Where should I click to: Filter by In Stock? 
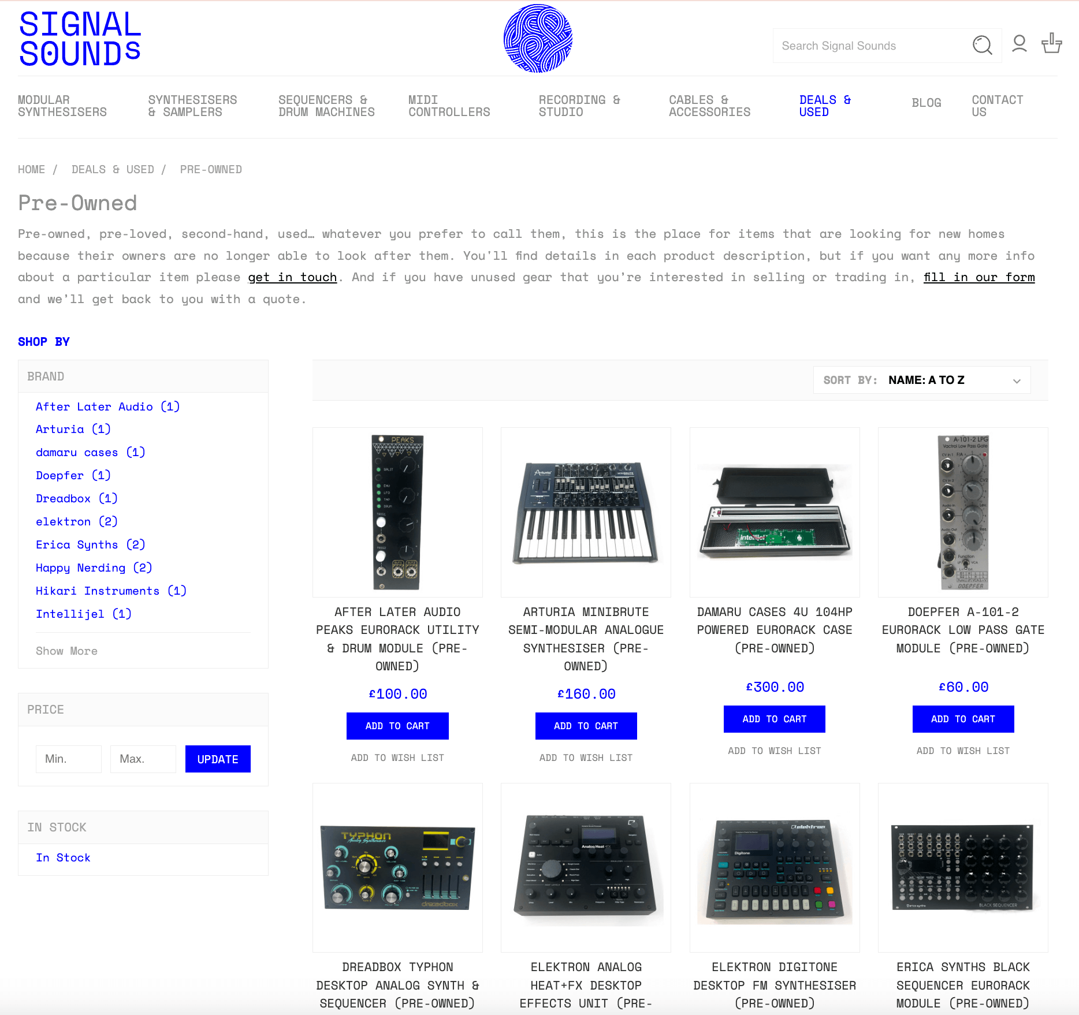coord(63,857)
